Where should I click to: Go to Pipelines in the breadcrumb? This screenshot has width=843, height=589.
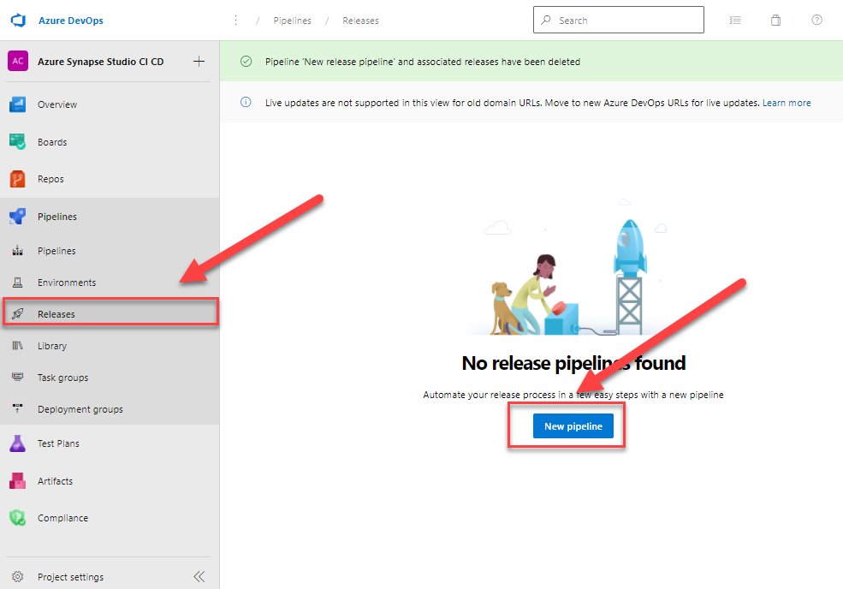coord(292,21)
